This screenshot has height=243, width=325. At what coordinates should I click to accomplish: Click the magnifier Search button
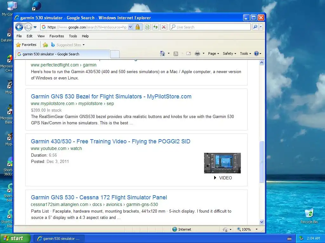(255, 27)
